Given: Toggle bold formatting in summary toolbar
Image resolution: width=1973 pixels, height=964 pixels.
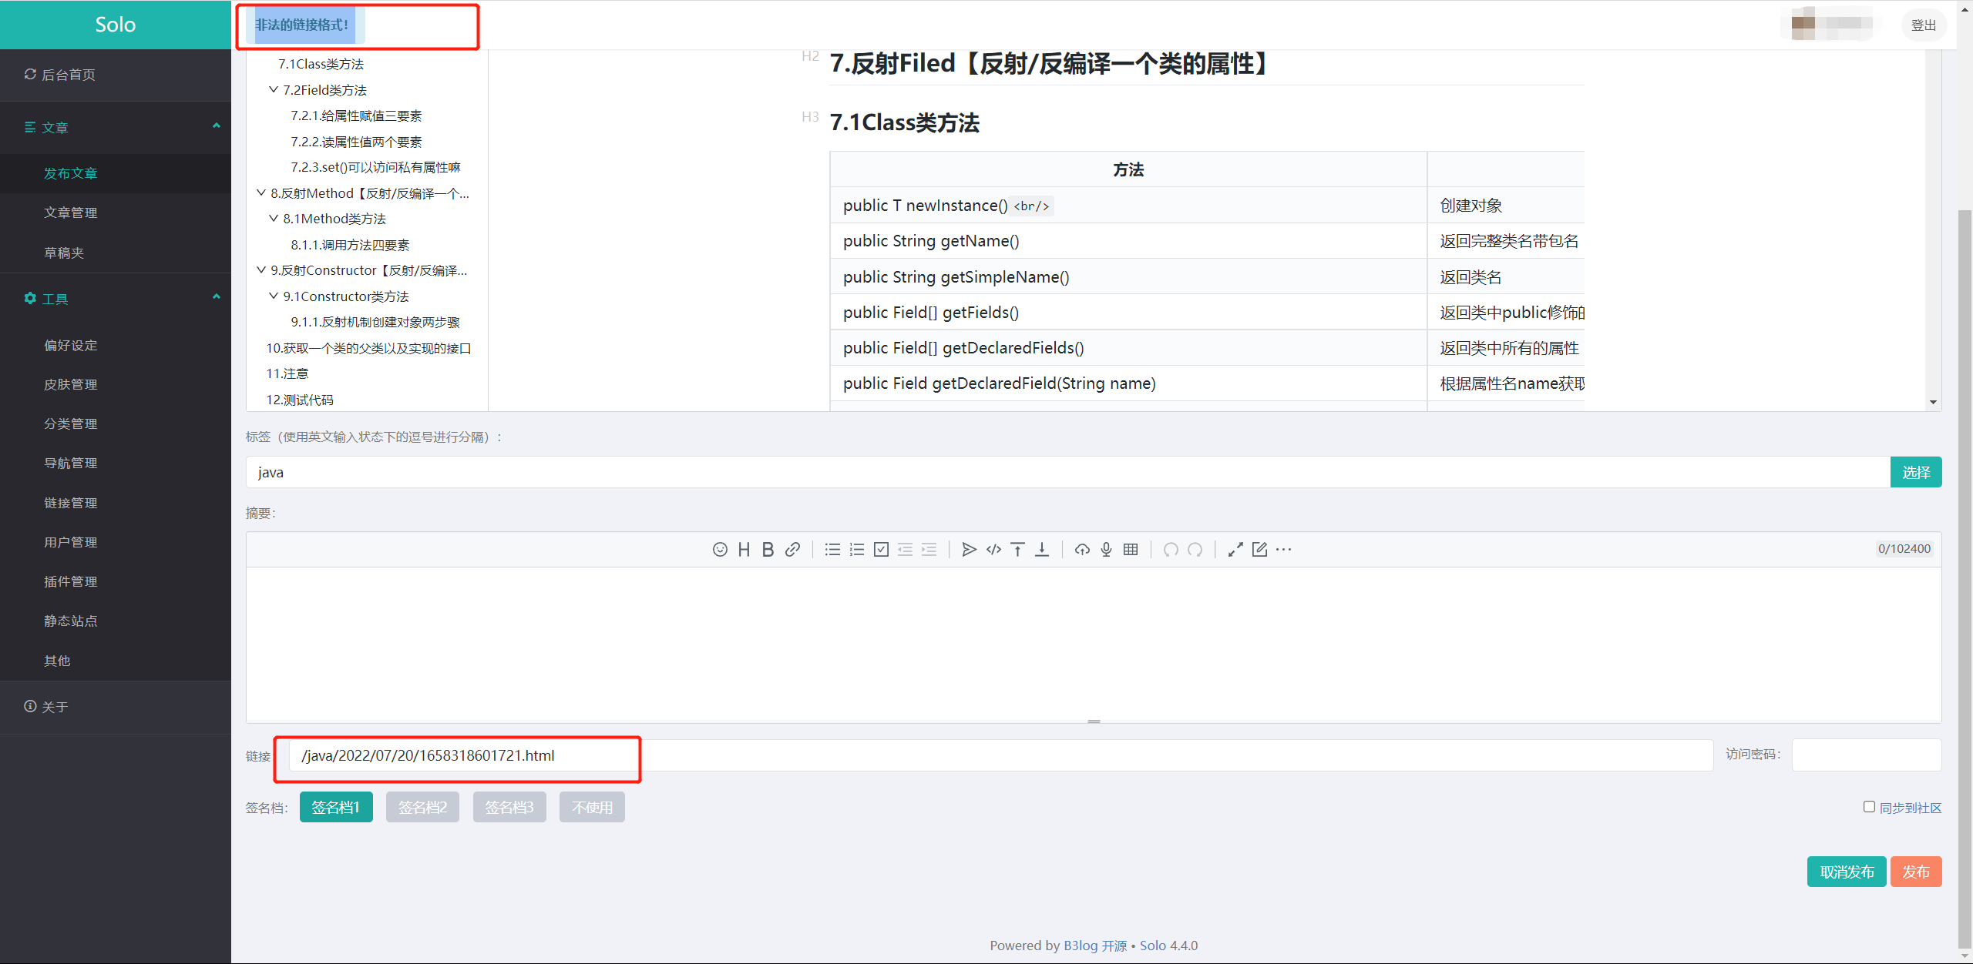Looking at the screenshot, I should (768, 549).
